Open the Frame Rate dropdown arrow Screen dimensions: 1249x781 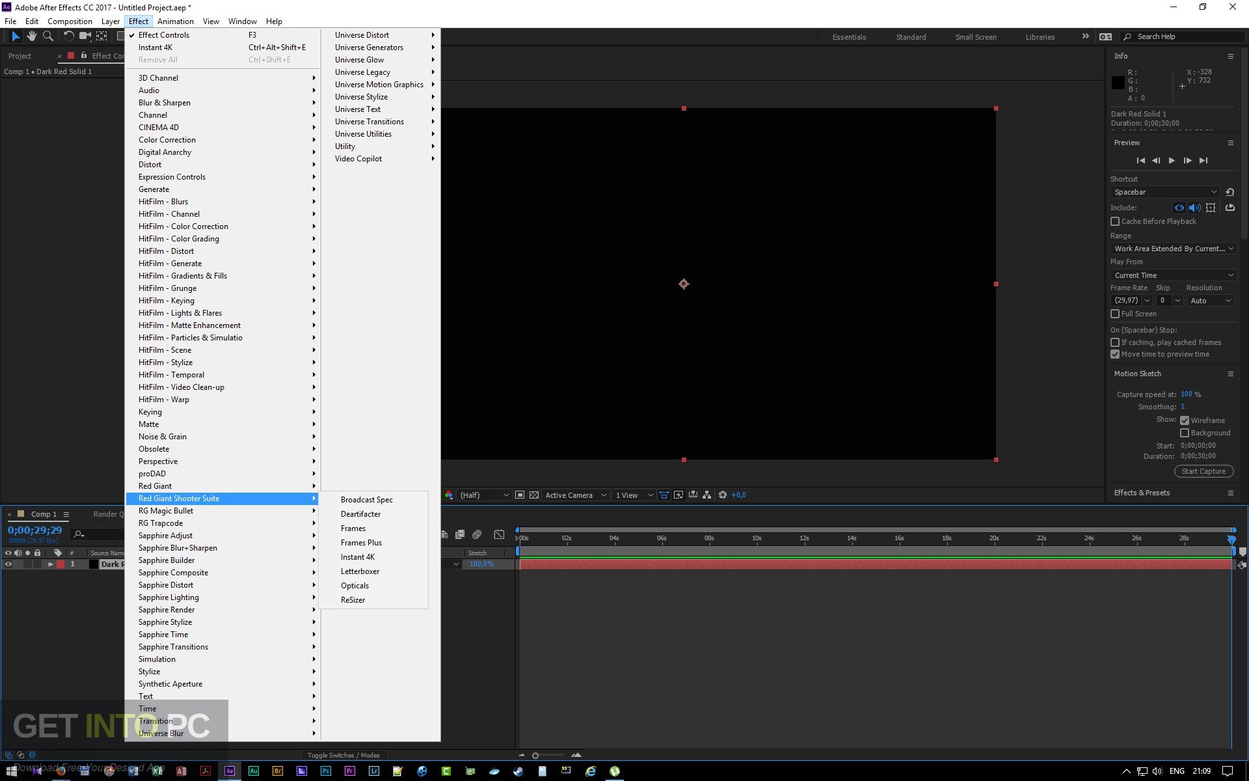(1147, 301)
